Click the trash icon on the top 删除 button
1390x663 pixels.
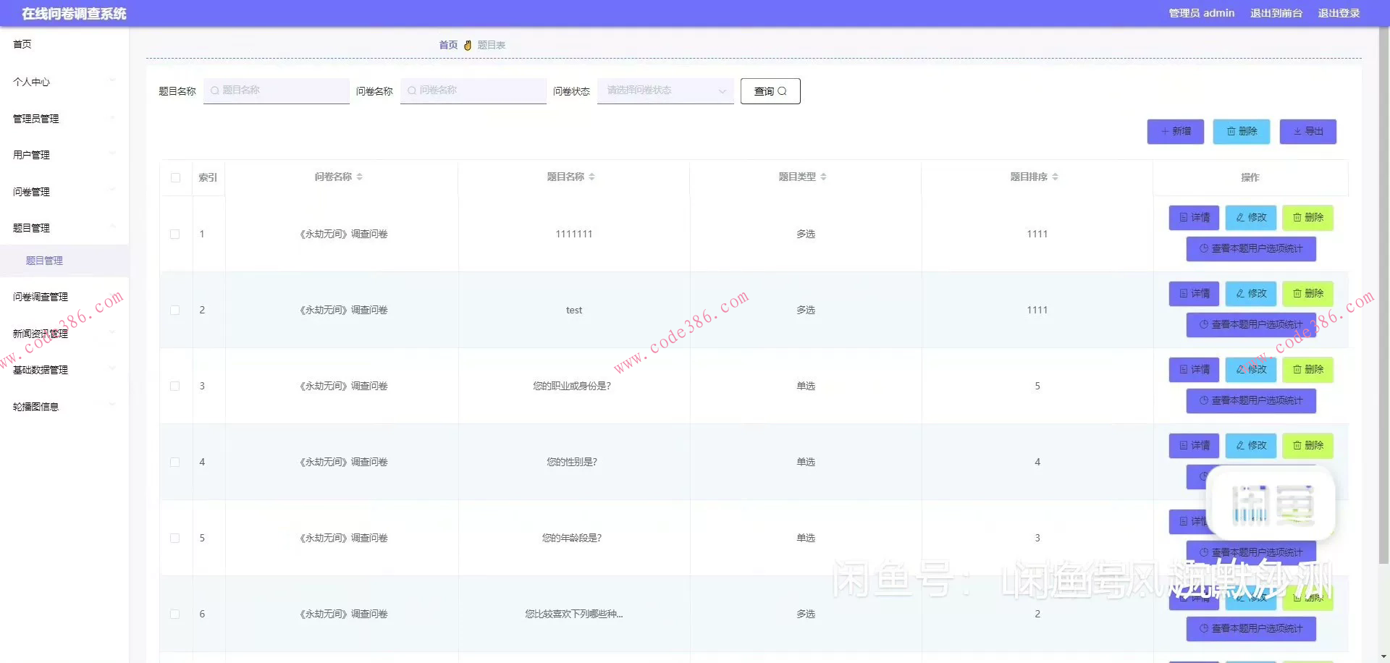click(x=1231, y=132)
